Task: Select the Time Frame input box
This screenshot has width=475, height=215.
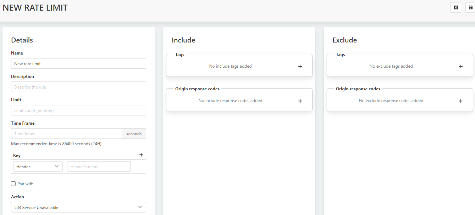Action: coord(66,134)
